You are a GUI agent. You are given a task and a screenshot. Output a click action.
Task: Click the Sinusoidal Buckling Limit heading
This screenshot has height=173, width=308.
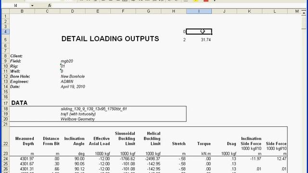[125, 139]
